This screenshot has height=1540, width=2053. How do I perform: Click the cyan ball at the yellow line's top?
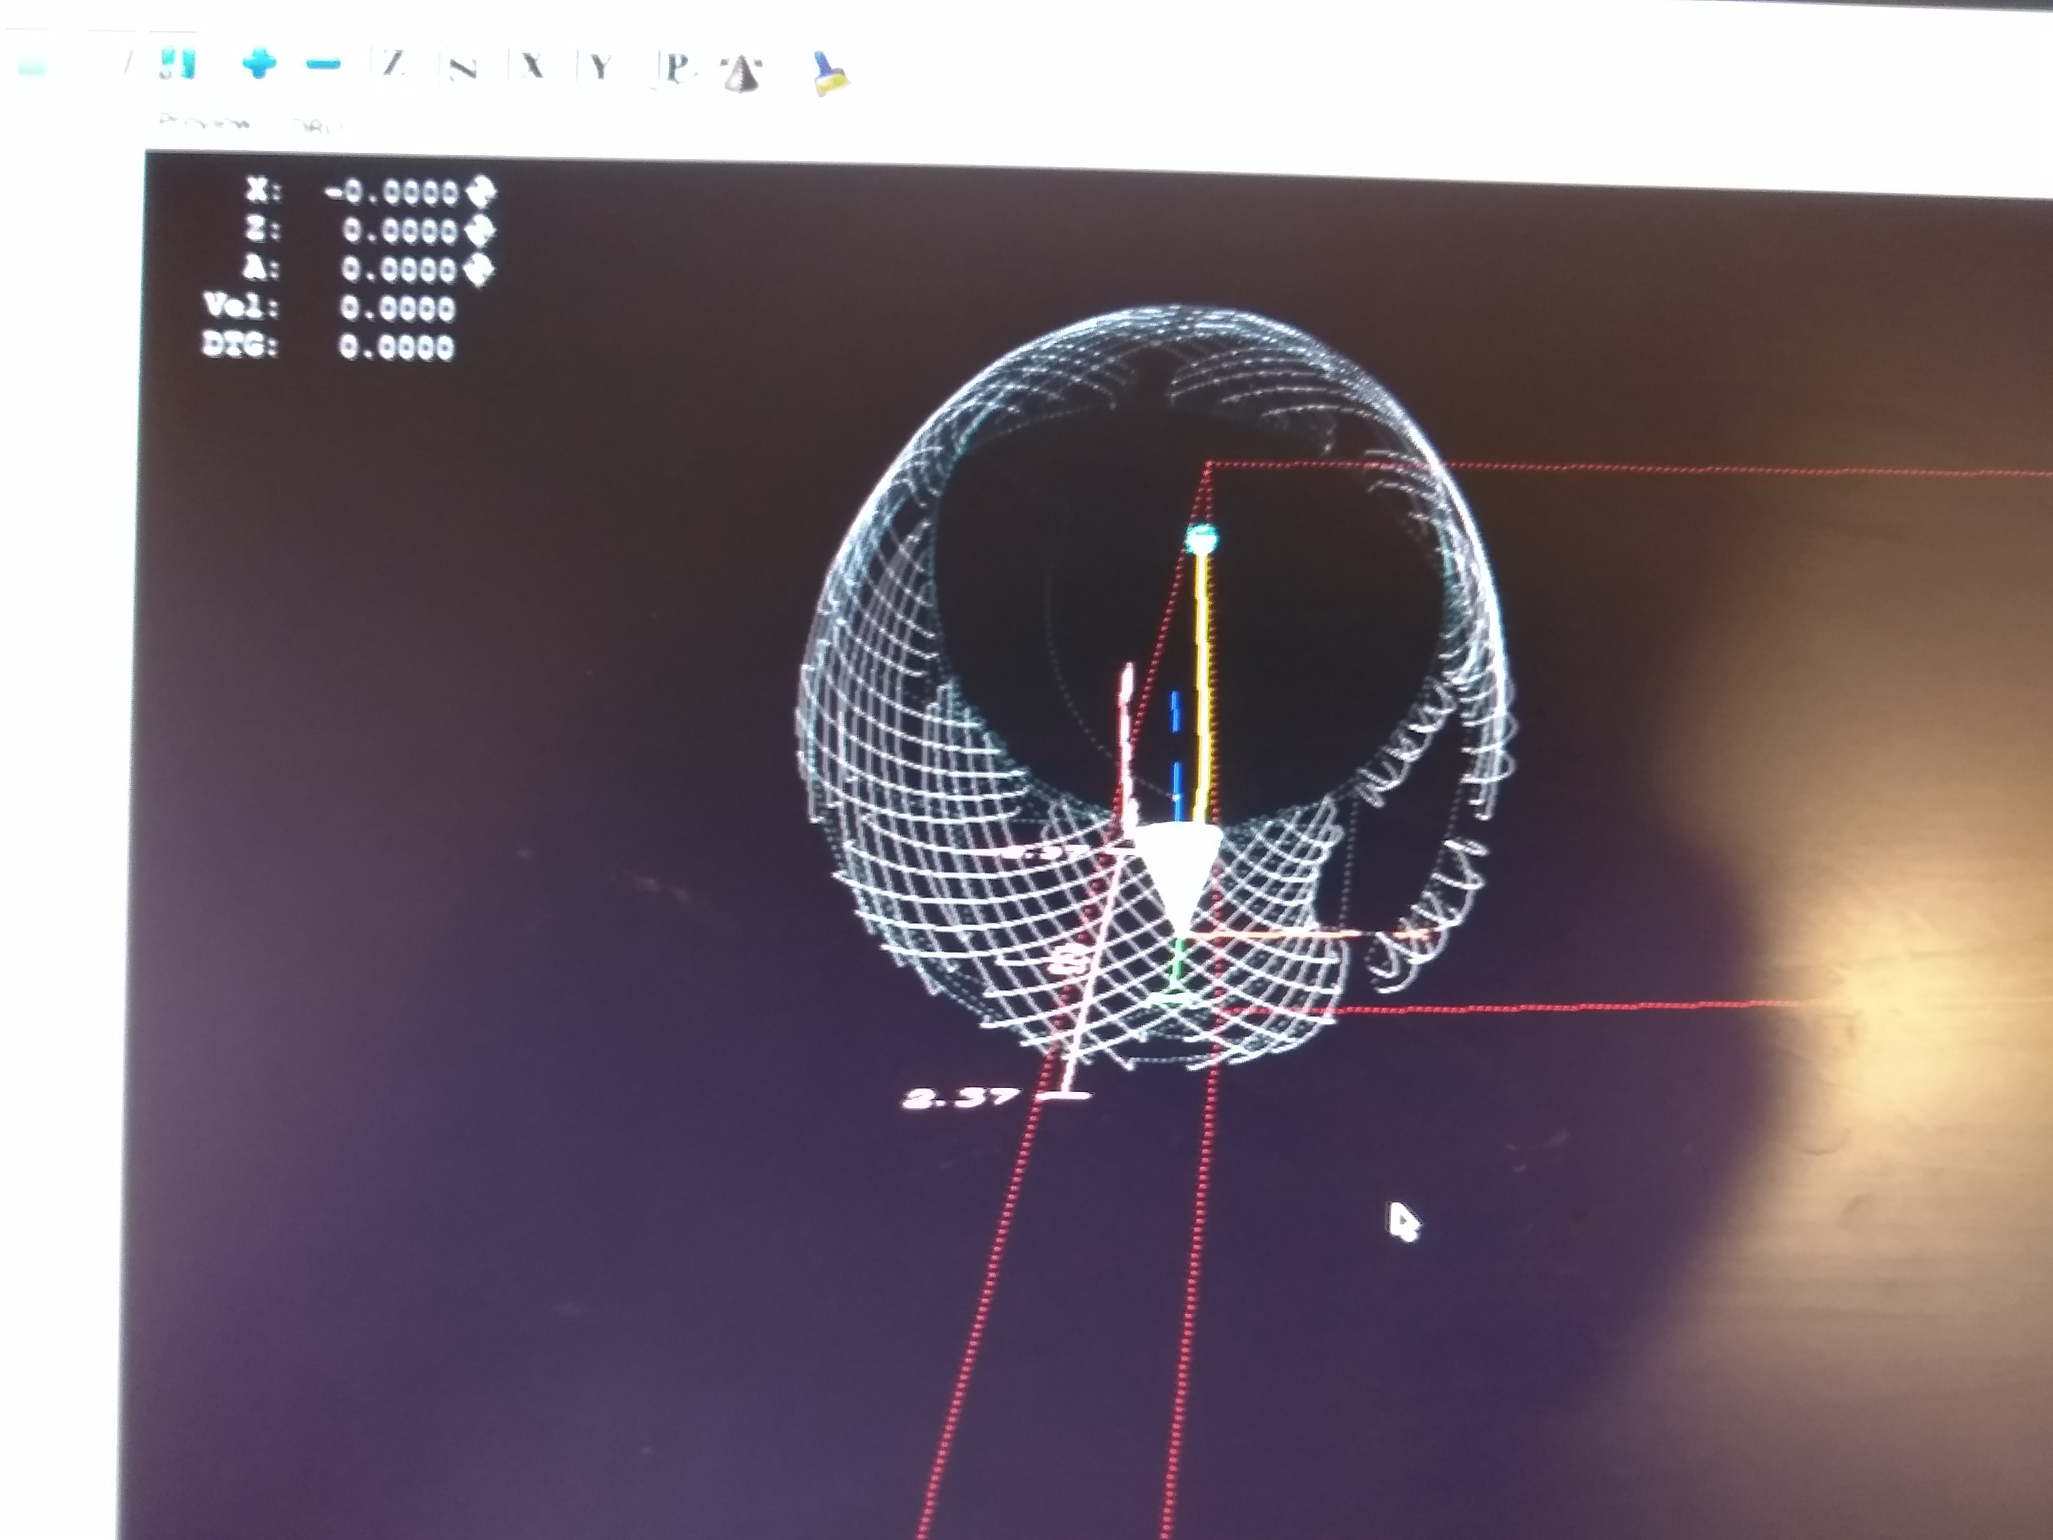coord(1202,538)
